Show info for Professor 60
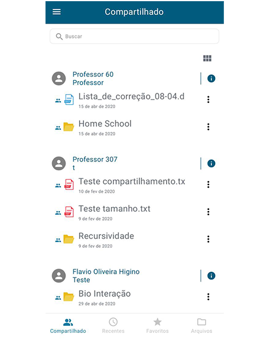The width and height of the screenshot is (260, 343). [x=211, y=78]
